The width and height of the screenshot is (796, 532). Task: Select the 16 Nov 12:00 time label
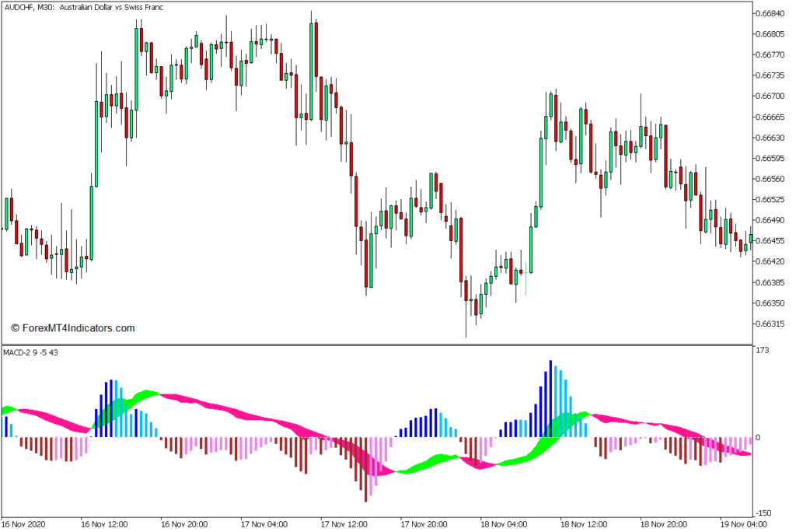(x=104, y=524)
